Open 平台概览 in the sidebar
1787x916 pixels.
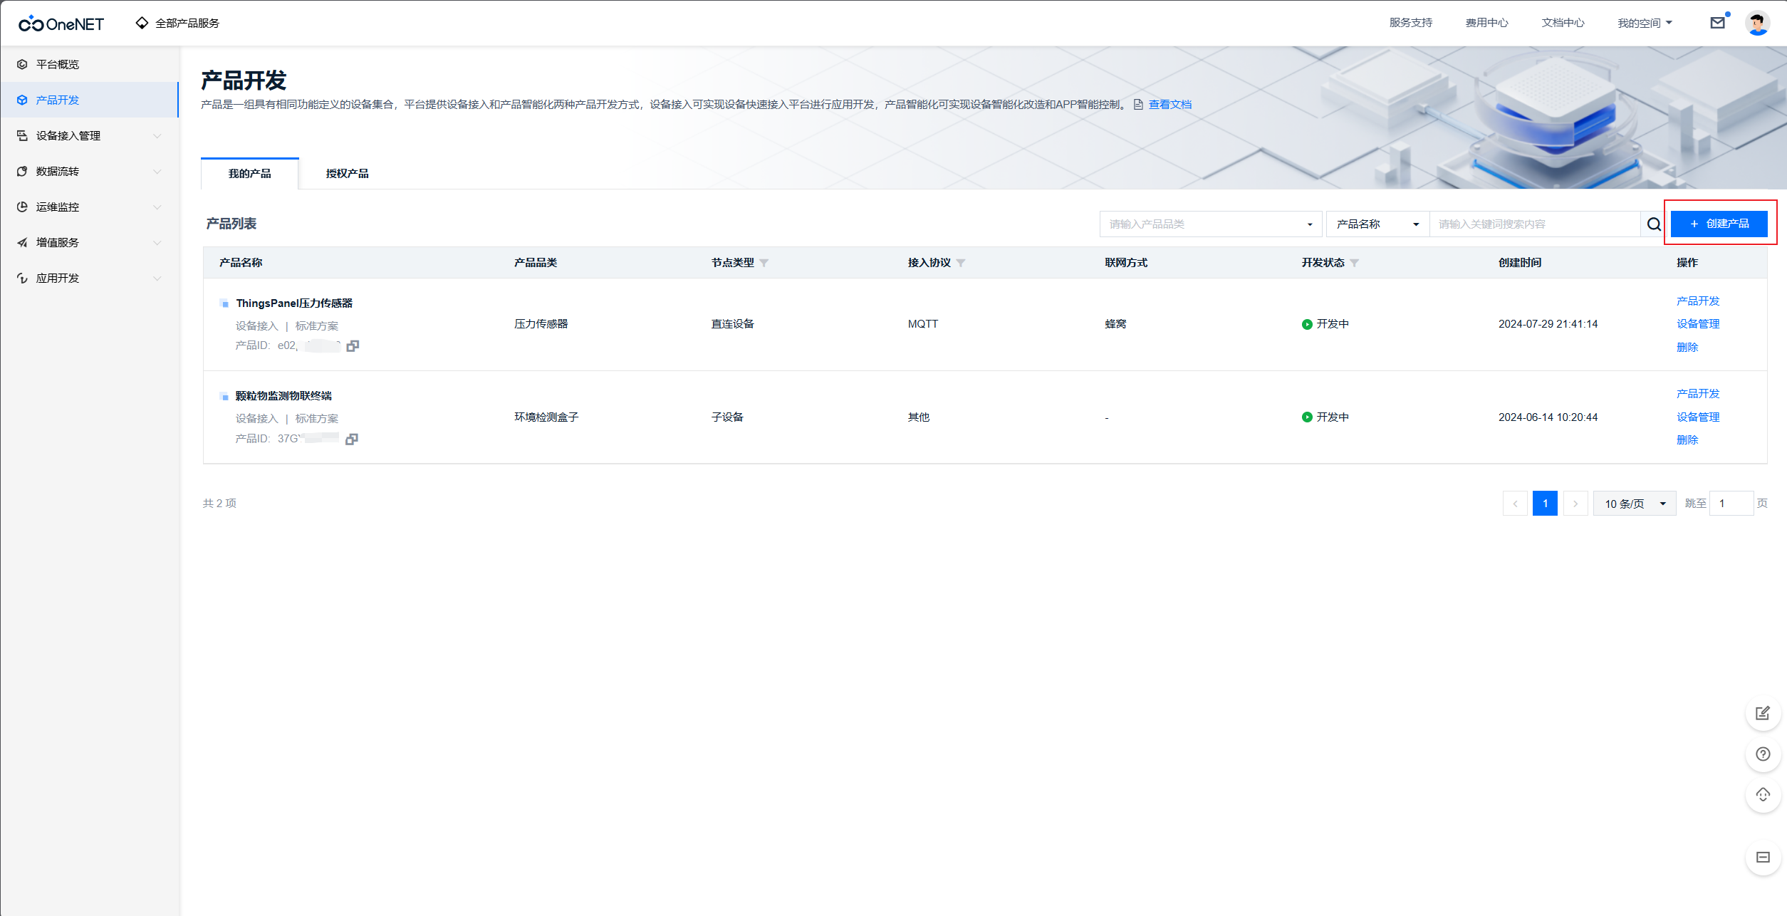[x=58, y=65]
